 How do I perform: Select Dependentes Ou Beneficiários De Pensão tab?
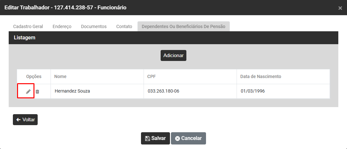pyautogui.click(x=183, y=26)
